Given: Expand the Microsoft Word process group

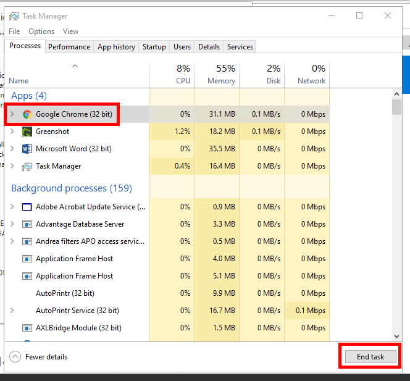Looking at the screenshot, I should click(x=12, y=149).
